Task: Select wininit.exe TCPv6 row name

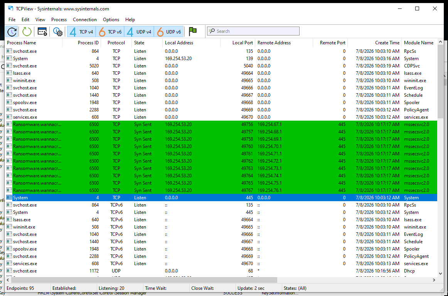Action: pyautogui.click(x=24, y=227)
